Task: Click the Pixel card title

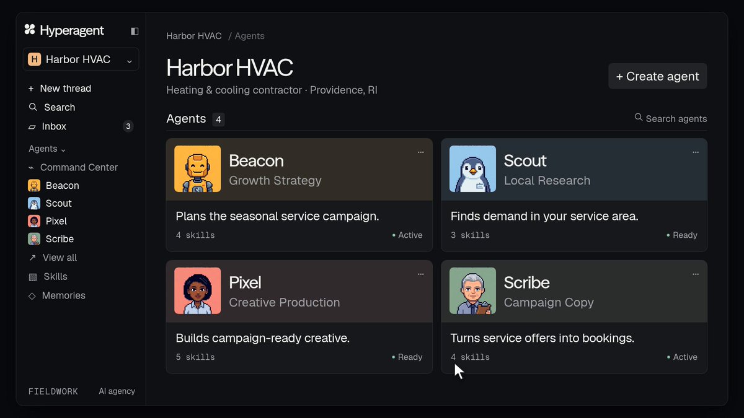Action: (245, 282)
